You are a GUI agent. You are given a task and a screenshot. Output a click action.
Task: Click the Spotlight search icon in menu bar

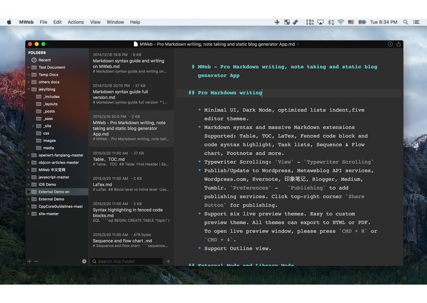[x=405, y=22]
